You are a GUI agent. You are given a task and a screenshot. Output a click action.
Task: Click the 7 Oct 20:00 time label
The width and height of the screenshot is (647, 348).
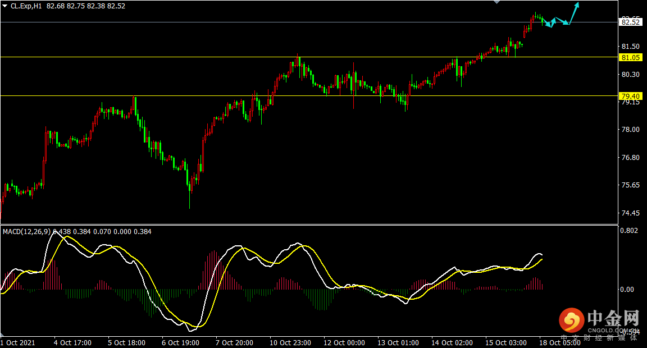[x=234, y=342]
